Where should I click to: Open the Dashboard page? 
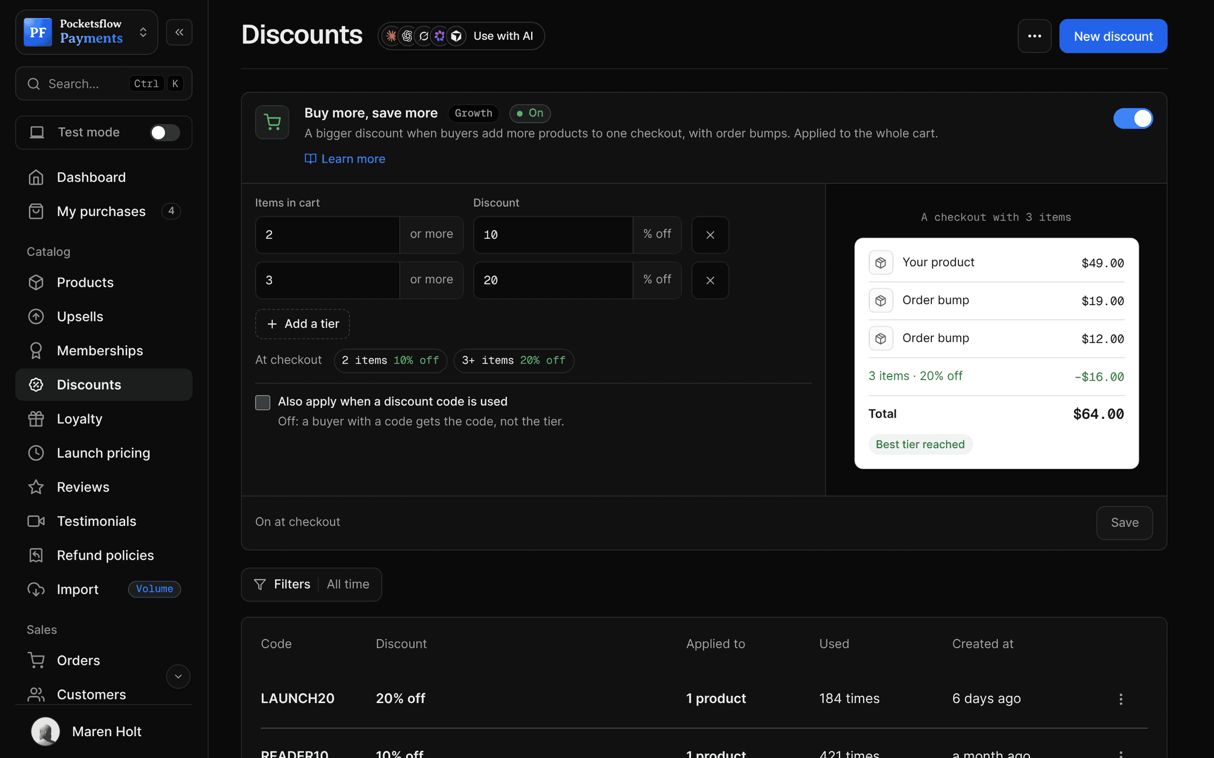pyautogui.click(x=104, y=177)
